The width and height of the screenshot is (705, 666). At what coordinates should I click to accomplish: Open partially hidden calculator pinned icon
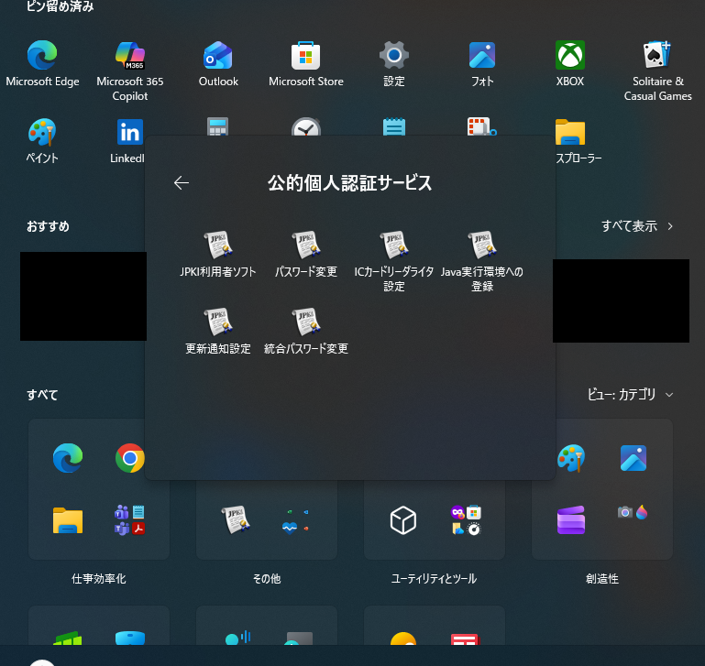point(218,126)
